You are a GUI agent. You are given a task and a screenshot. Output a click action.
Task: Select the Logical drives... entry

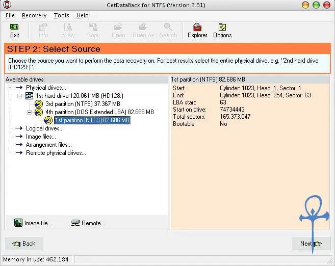pyautogui.click(x=45, y=128)
